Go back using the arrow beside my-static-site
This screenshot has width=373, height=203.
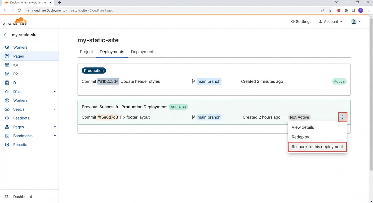pyautogui.click(x=6, y=35)
